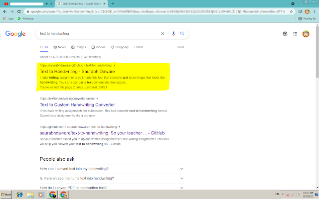Open a new browser tab

(x=113, y=3)
